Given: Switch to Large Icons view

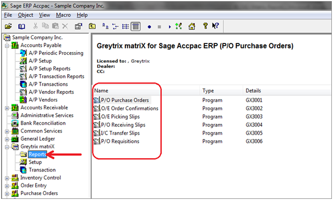Looking at the screenshot, I should coord(105,26).
